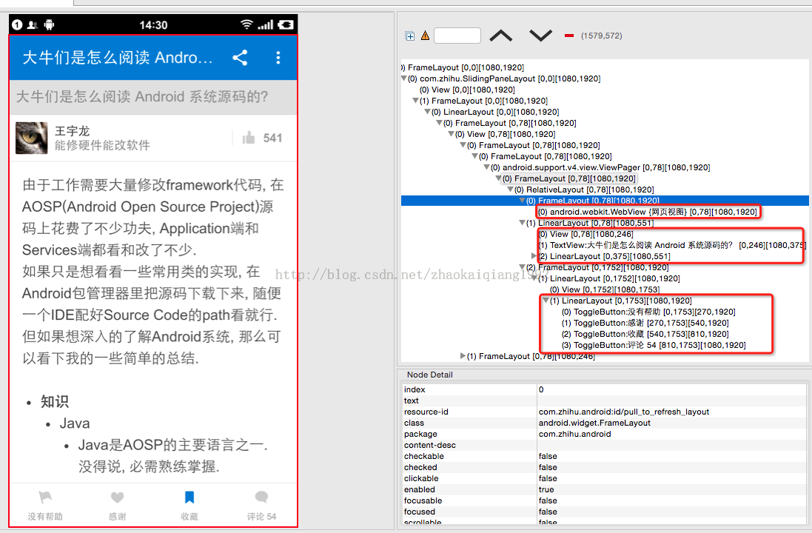This screenshot has height=533, width=812.
Task: Click the yellow warning triangle icon
Action: pos(425,36)
